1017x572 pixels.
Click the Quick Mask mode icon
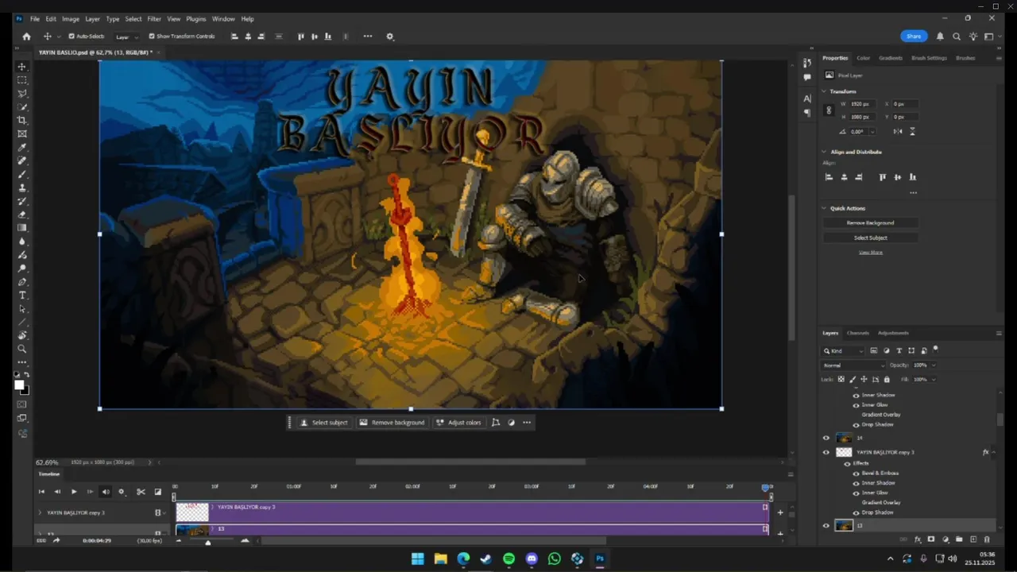click(x=22, y=404)
